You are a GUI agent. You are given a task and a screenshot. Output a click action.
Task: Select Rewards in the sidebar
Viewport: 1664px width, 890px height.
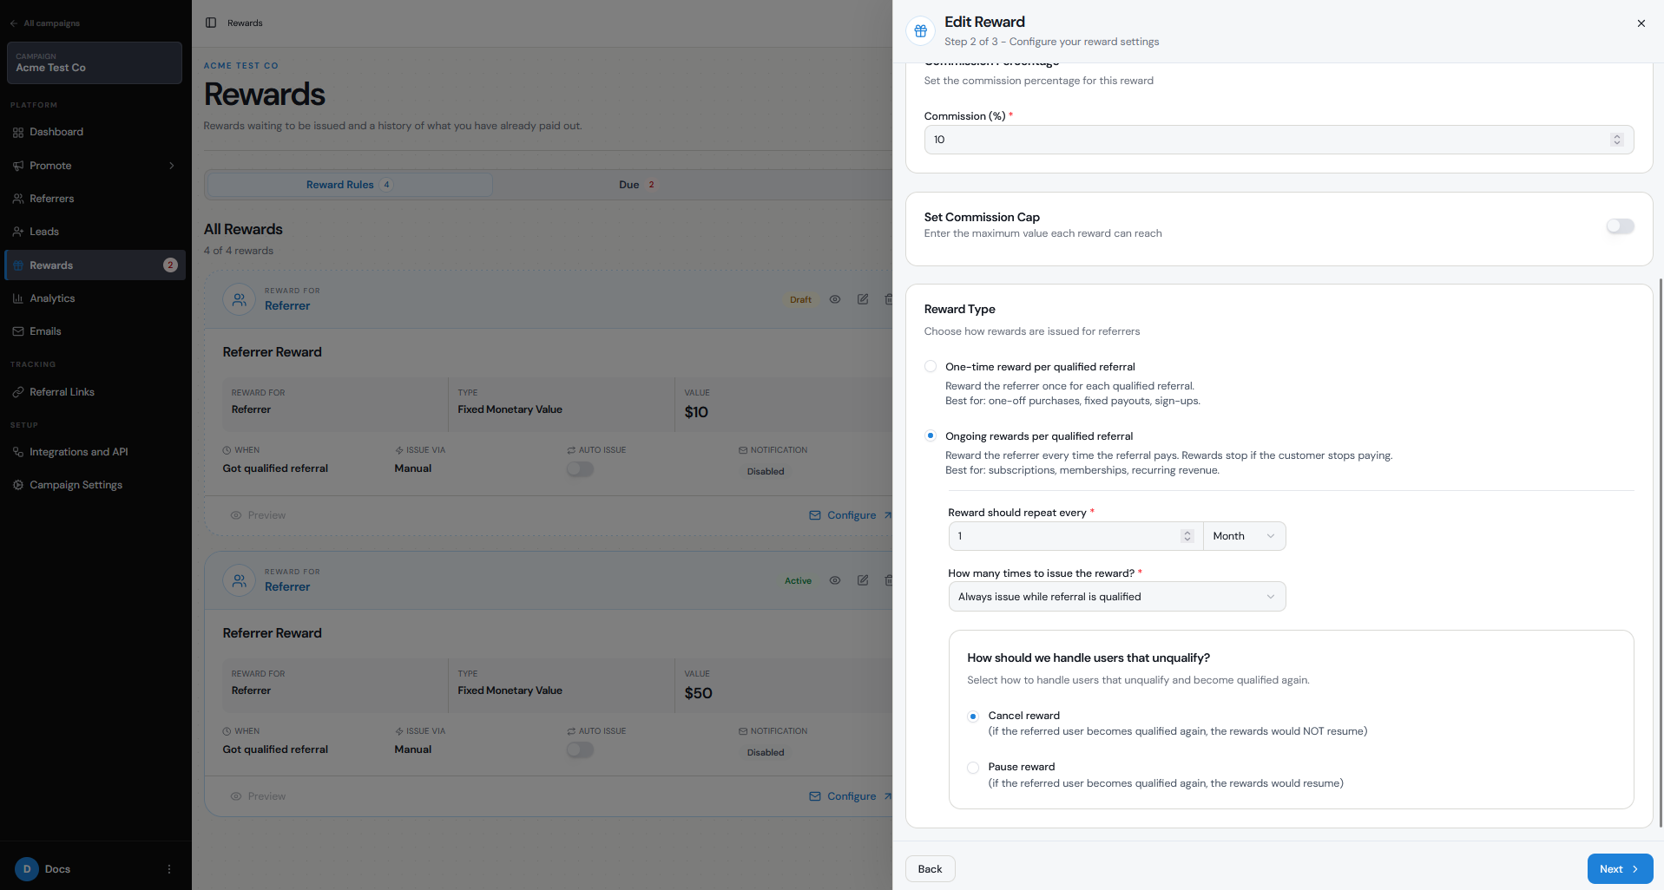[95, 265]
